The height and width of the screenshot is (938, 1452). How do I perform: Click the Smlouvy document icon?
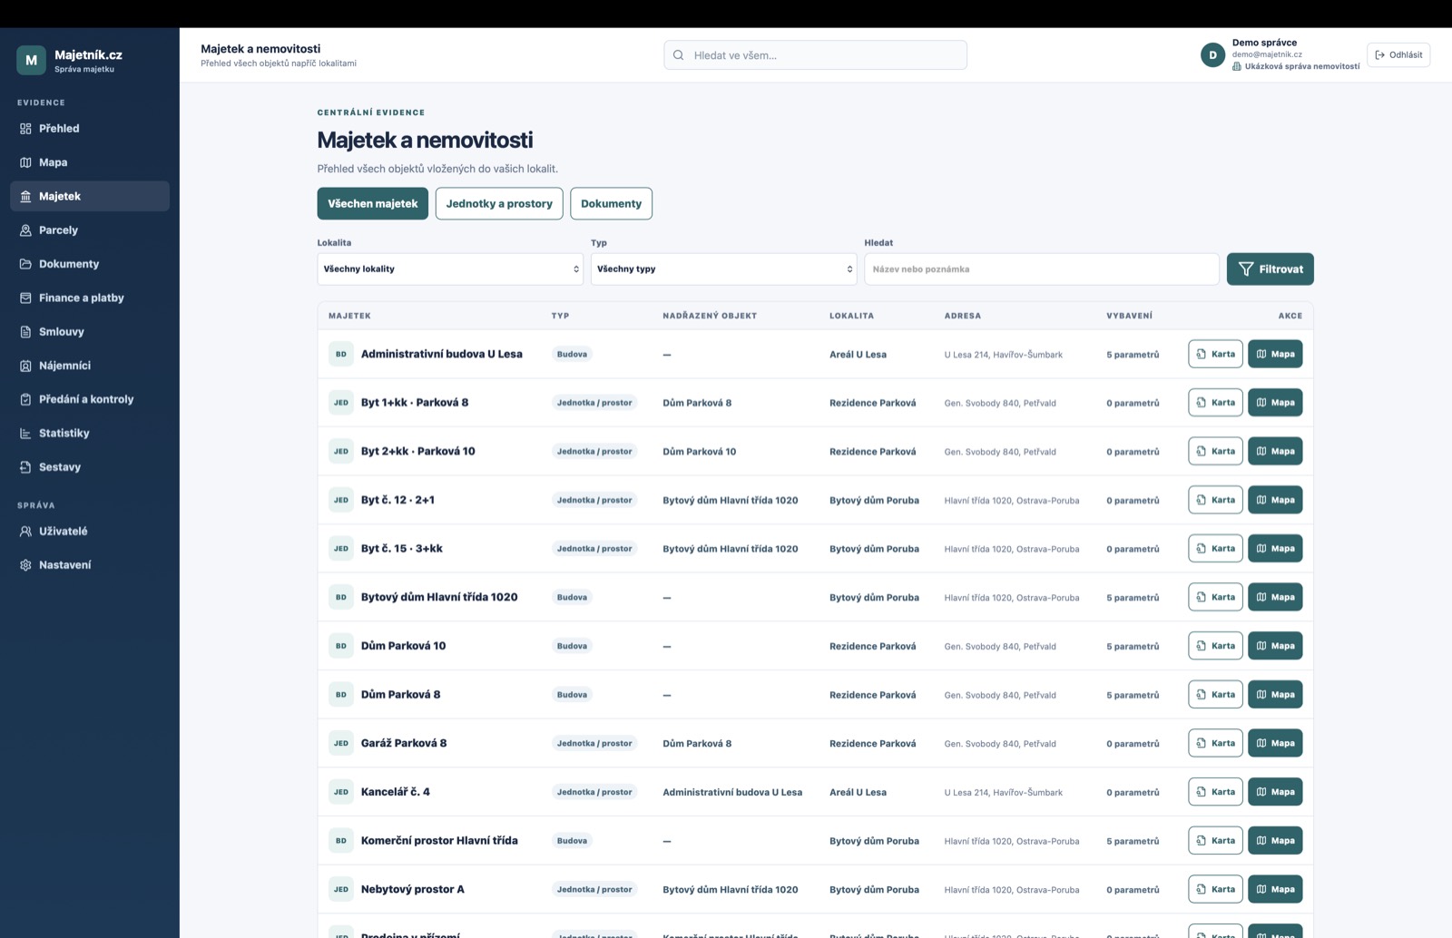[25, 332]
